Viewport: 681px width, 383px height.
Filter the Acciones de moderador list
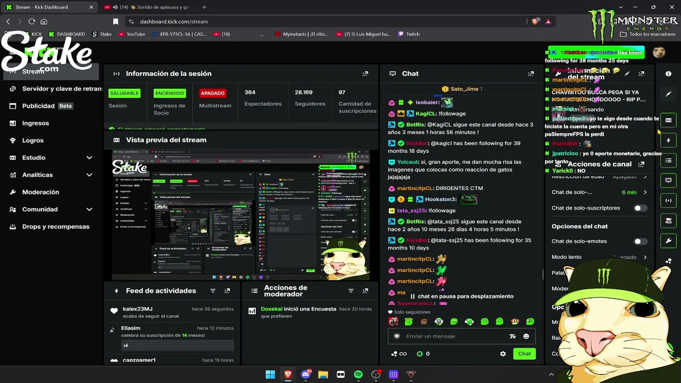pos(351,291)
